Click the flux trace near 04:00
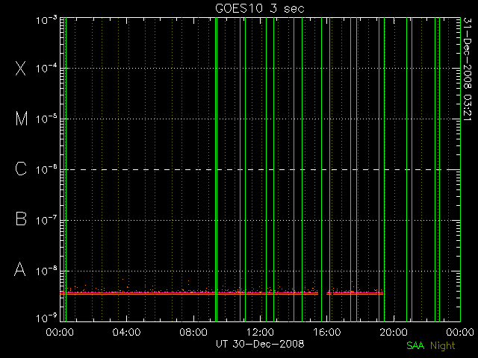The height and width of the screenshot is (358, 478). [x=126, y=293]
